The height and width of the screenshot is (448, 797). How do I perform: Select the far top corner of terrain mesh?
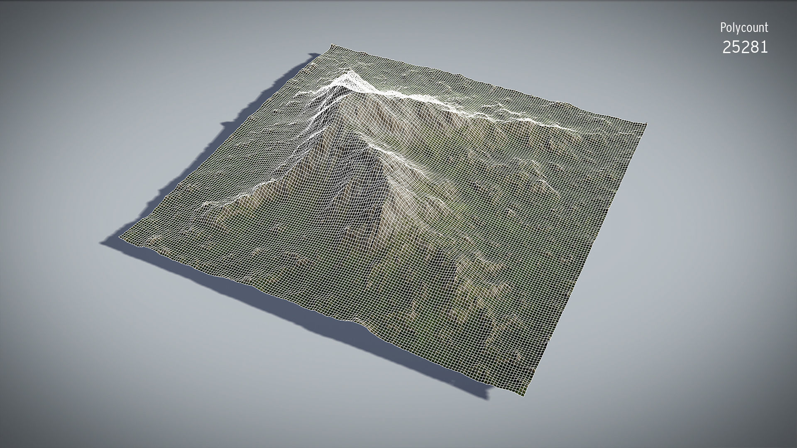pos(332,45)
